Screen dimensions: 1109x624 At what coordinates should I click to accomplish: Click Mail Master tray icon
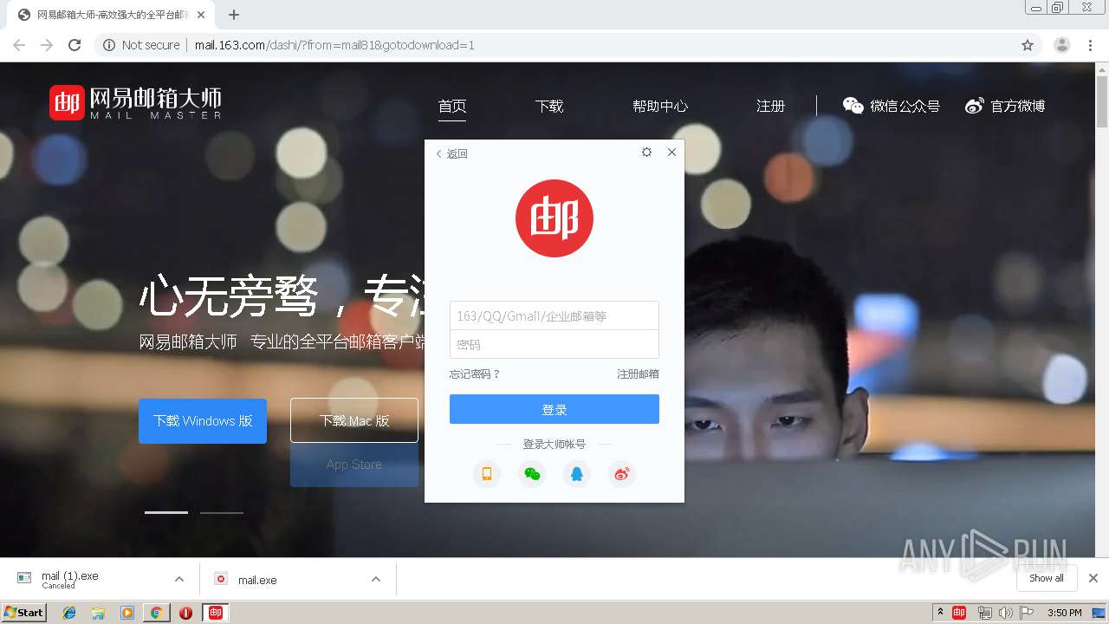pos(959,613)
